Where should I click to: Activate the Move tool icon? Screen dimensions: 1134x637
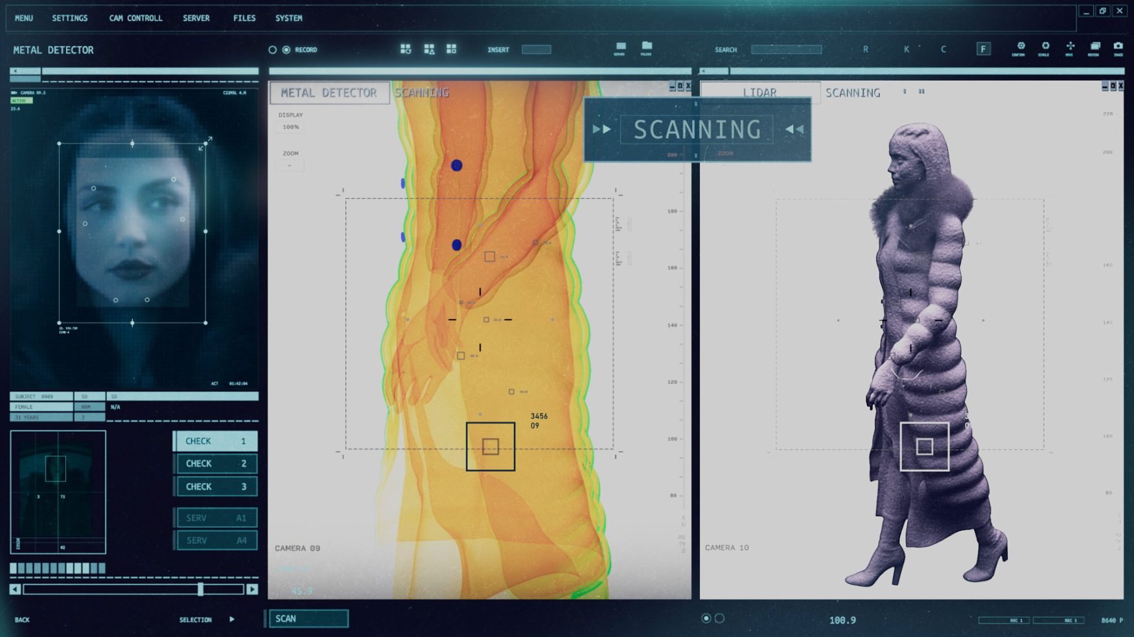(1070, 47)
